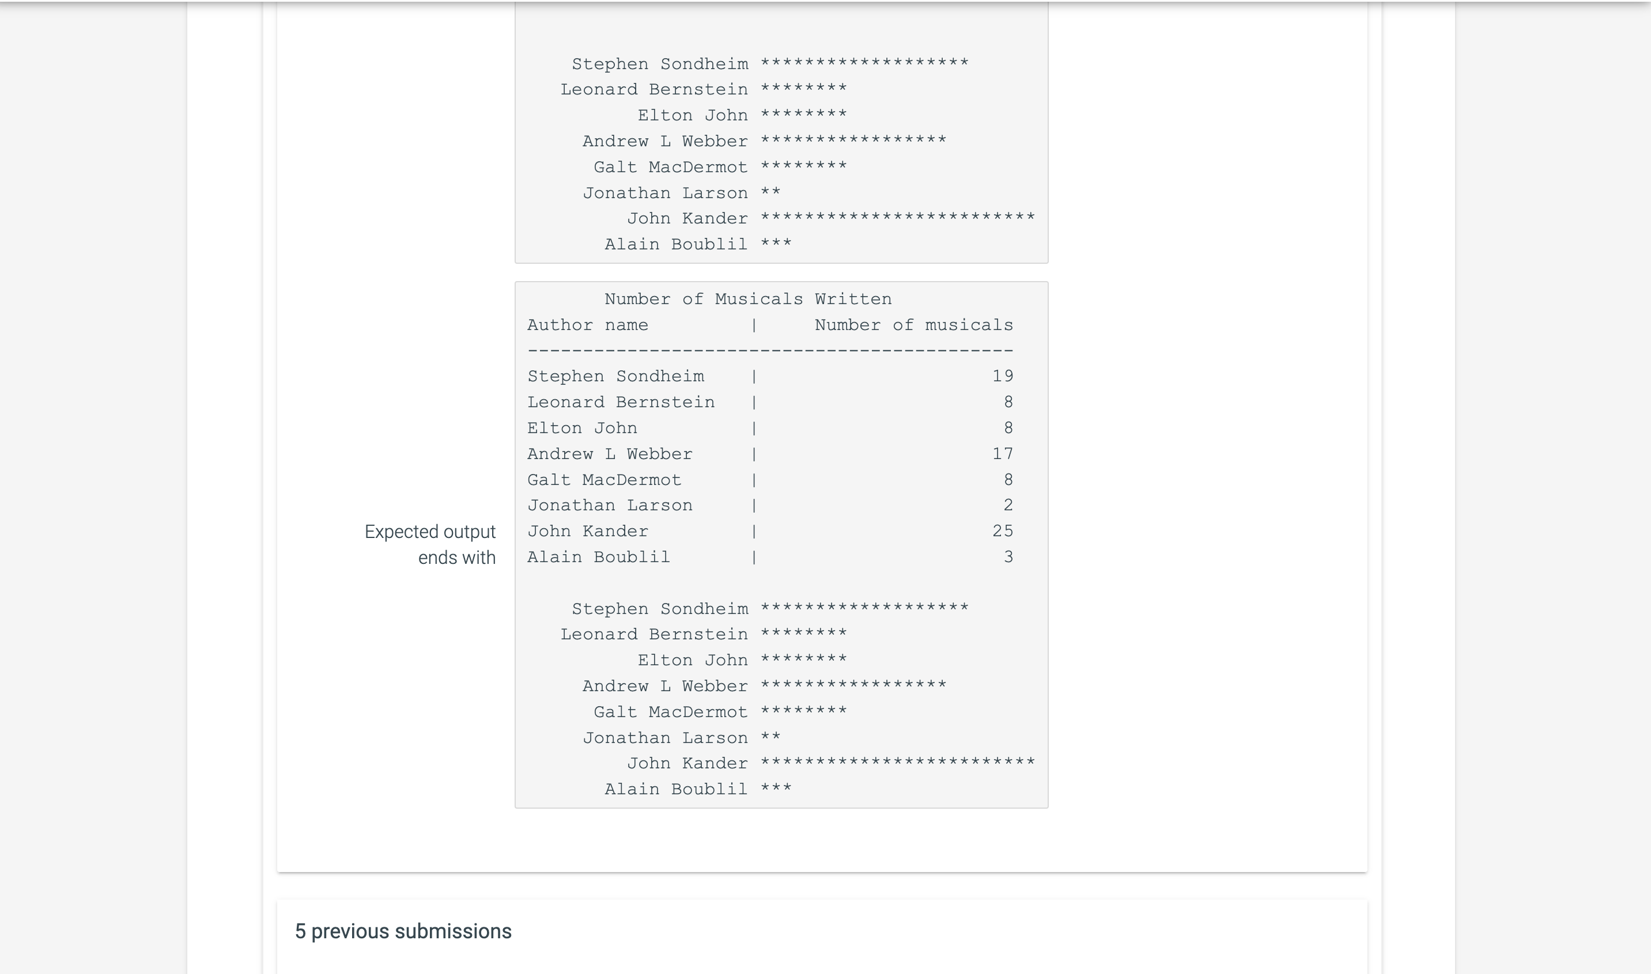Click Stephen Sondheim's count of 19

pyautogui.click(x=1003, y=376)
